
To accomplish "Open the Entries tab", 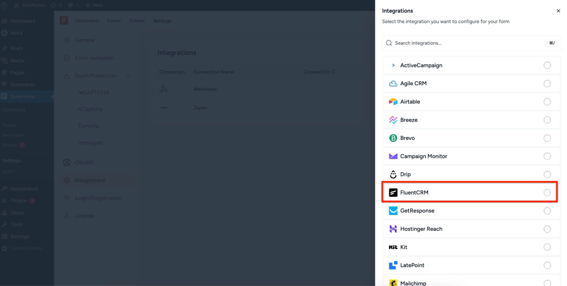I will 137,20.
